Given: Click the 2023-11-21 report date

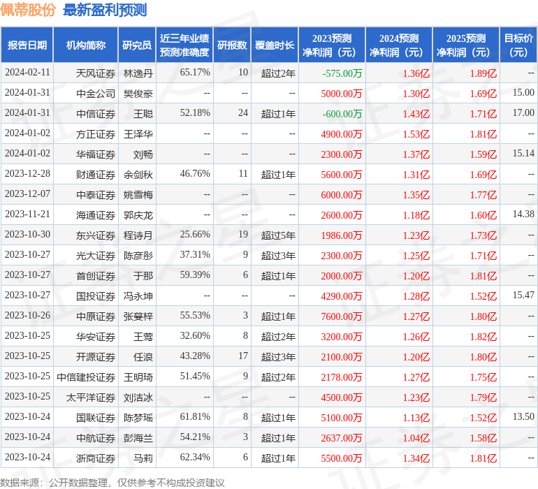Looking at the screenshot, I should 27,214.
